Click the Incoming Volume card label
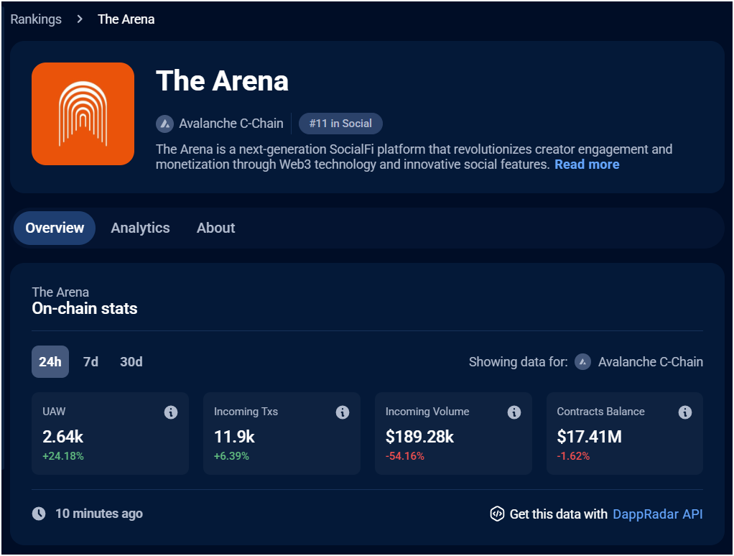The width and height of the screenshot is (734, 556). click(427, 412)
